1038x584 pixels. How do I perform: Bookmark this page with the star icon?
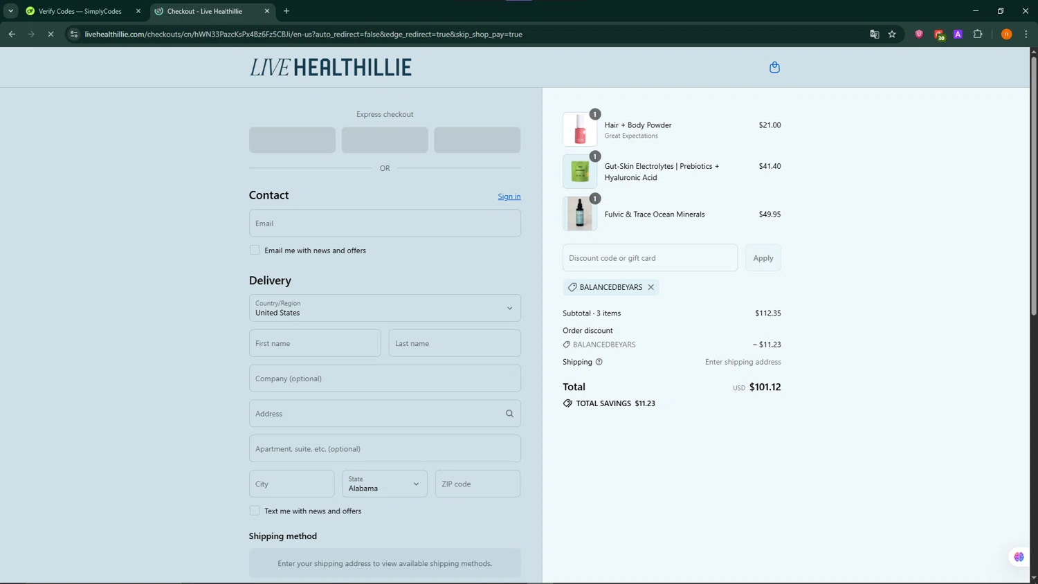892,34
